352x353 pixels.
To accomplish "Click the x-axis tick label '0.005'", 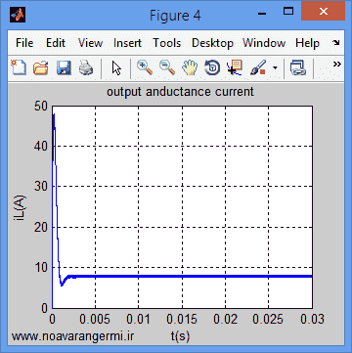I will pyautogui.click(x=95, y=319).
